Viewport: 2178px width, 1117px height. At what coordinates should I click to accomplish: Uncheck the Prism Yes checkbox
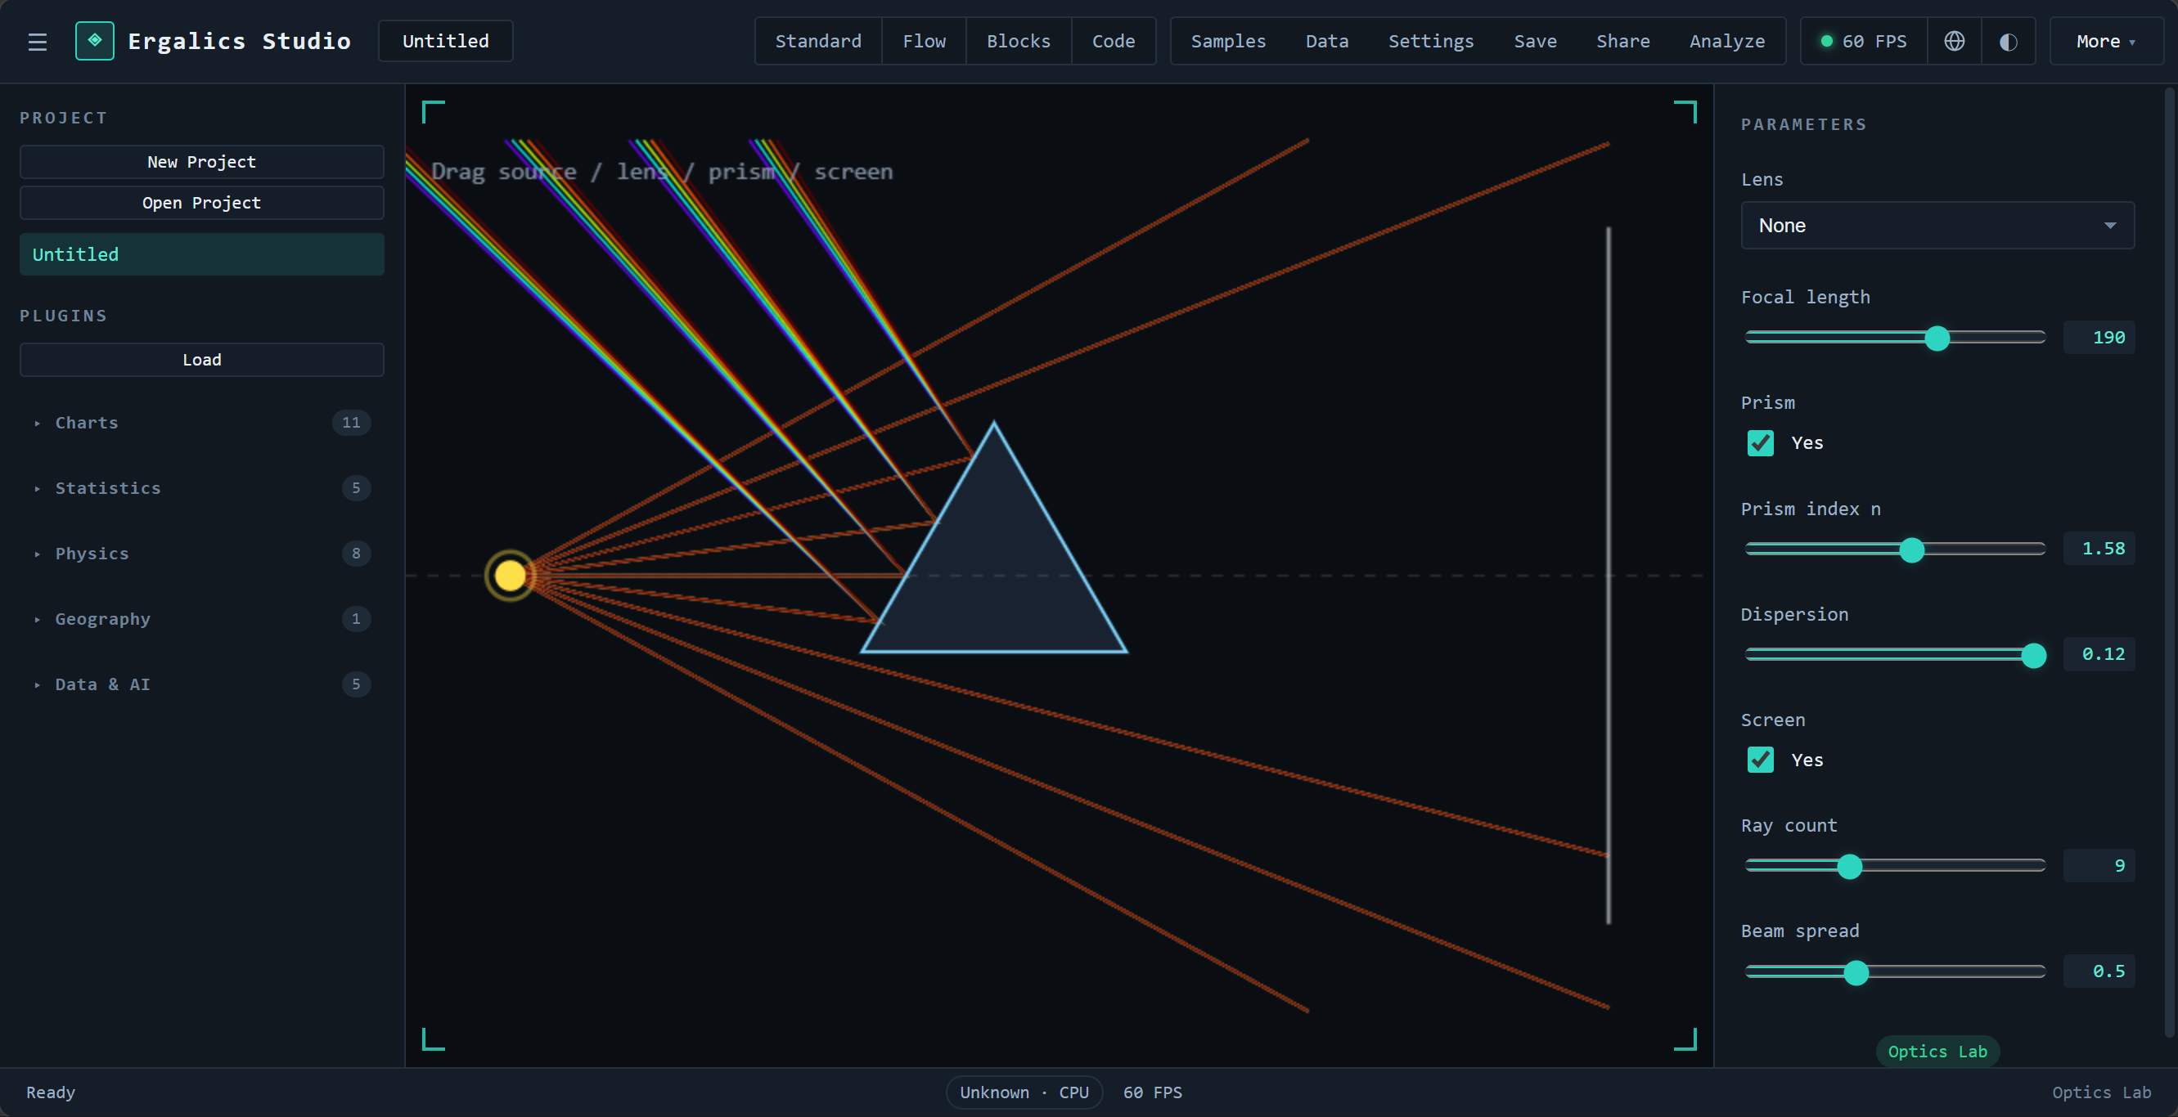(x=1761, y=442)
